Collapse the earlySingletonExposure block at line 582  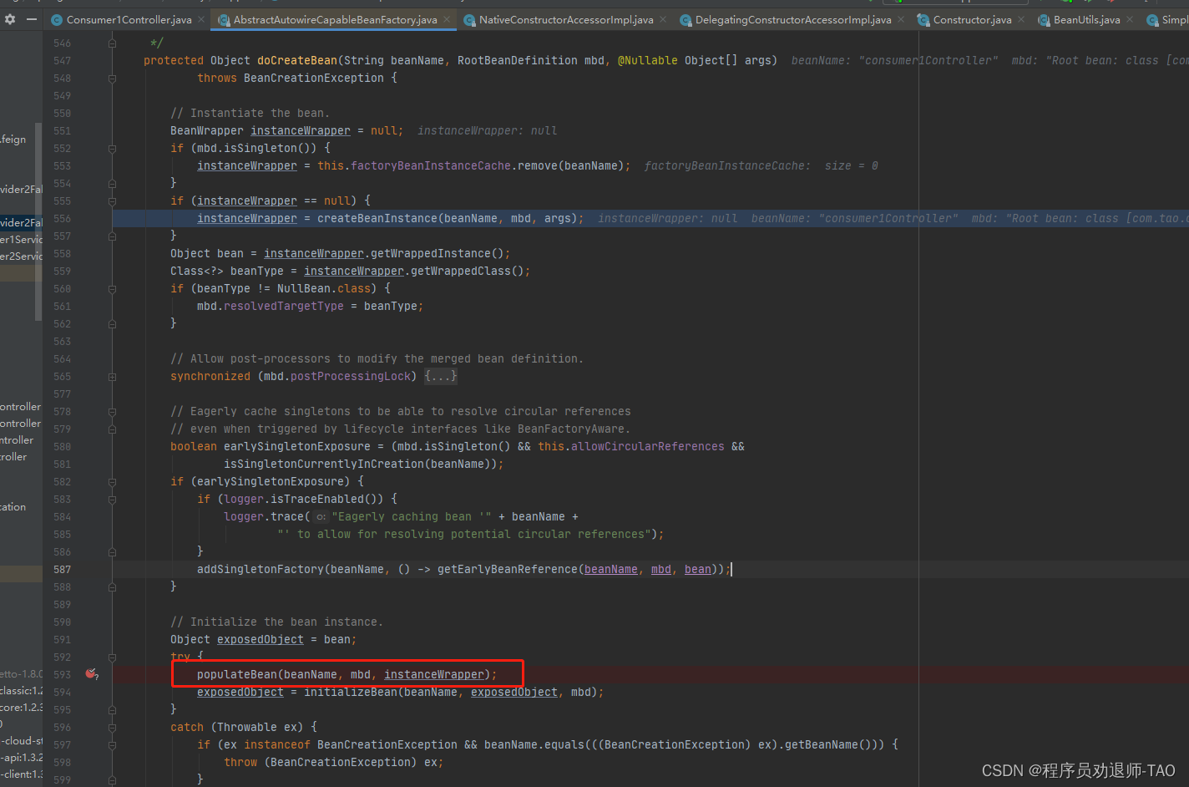[112, 482]
